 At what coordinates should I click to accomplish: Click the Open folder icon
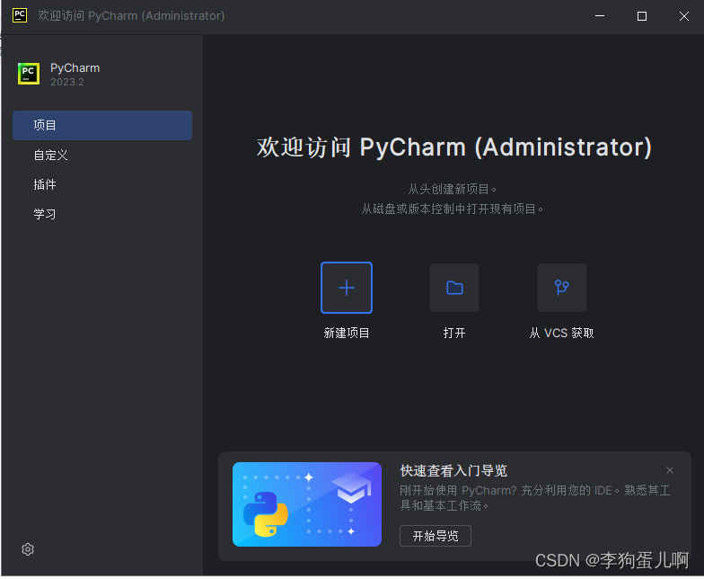[x=454, y=288]
